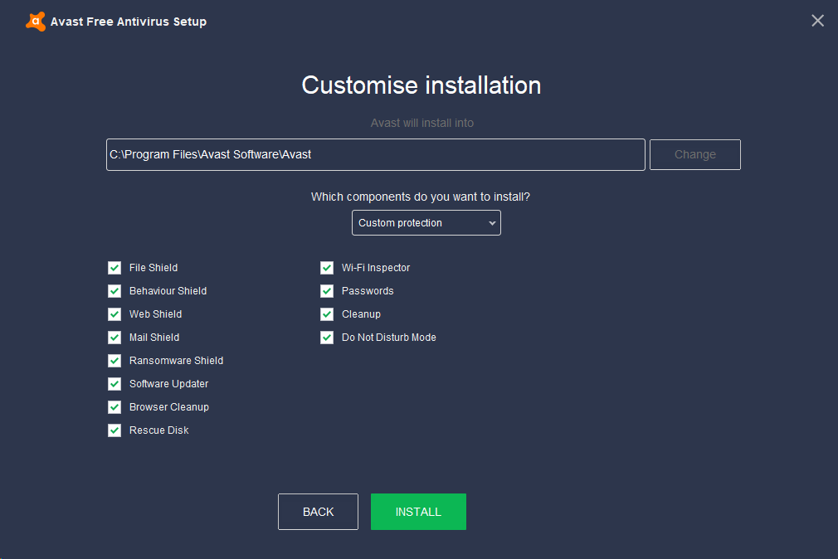
Task: Disable Do Not Disturb Mode checkbox
Action: click(x=327, y=338)
